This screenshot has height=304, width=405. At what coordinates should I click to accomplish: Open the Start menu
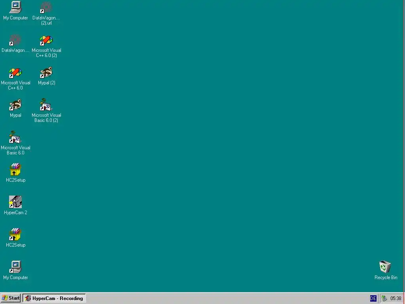click(11, 298)
